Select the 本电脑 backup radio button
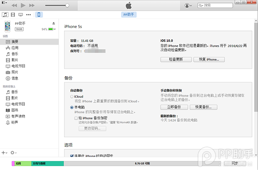This screenshot has height=170, width=258. pos(72,108)
